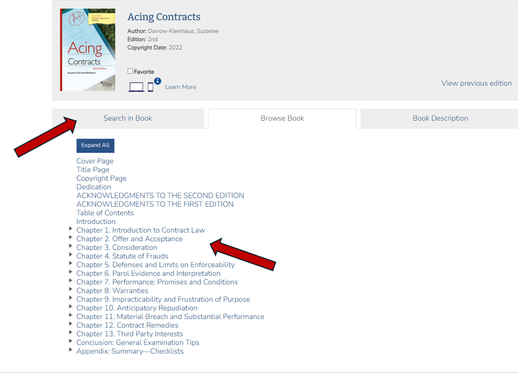Select Conclusion: General Examination Tips
518x373 pixels.
pos(138,343)
